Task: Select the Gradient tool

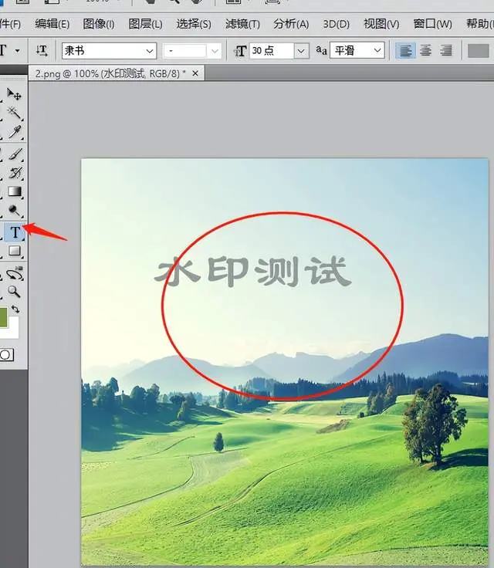Action: pyautogui.click(x=14, y=191)
